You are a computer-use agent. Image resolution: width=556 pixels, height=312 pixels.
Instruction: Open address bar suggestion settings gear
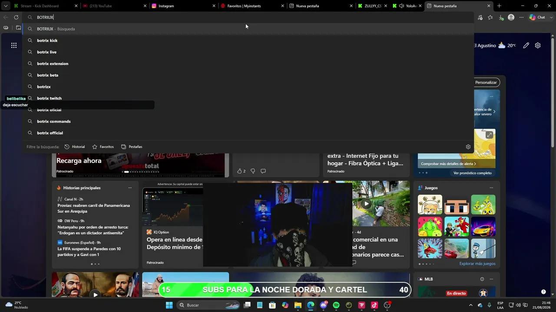(x=468, y=147)
